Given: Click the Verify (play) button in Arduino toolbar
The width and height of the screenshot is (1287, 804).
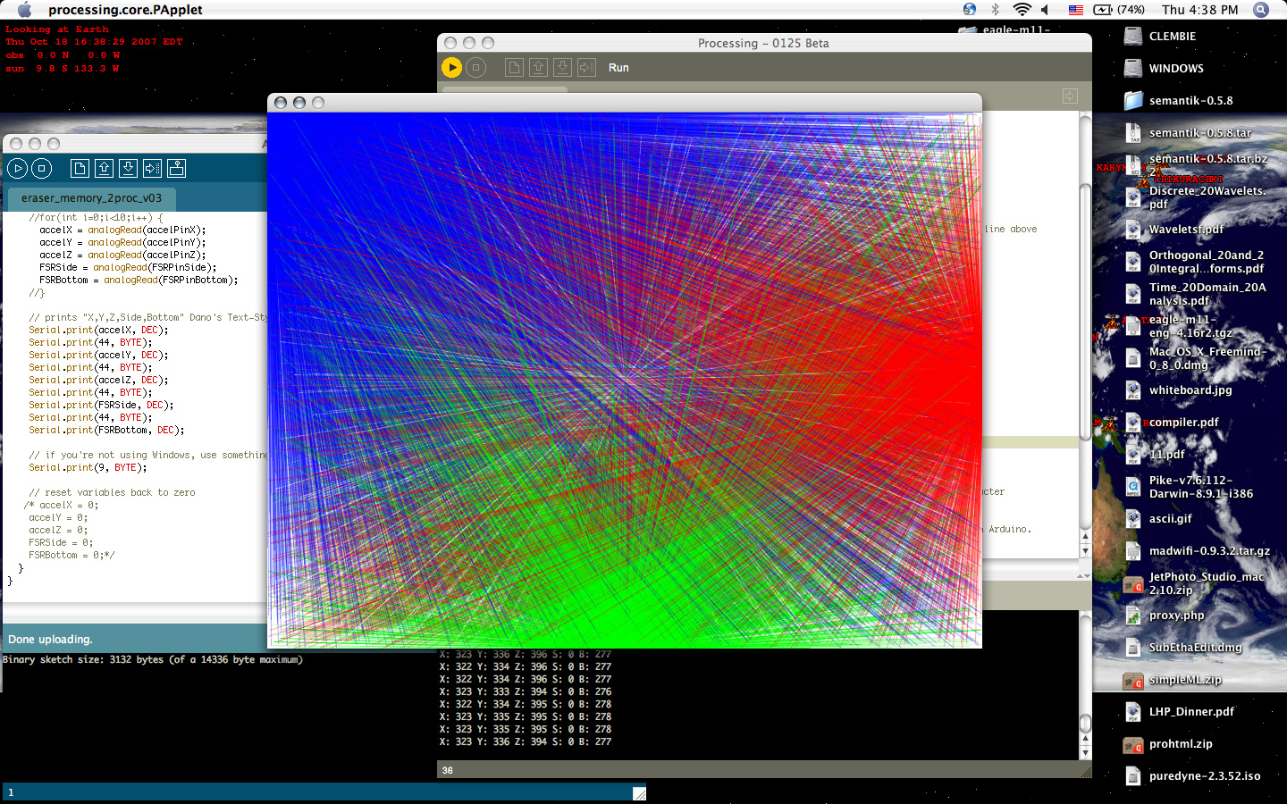Looking at the screenshot, I should click(x=17, y=168).
